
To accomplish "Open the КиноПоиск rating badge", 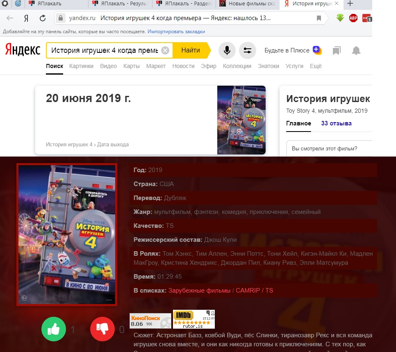I will tap(150, 321).
